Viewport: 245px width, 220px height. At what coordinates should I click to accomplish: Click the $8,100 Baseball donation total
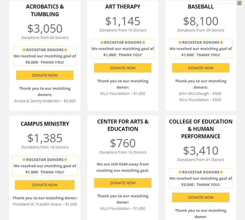click(201, 21)
